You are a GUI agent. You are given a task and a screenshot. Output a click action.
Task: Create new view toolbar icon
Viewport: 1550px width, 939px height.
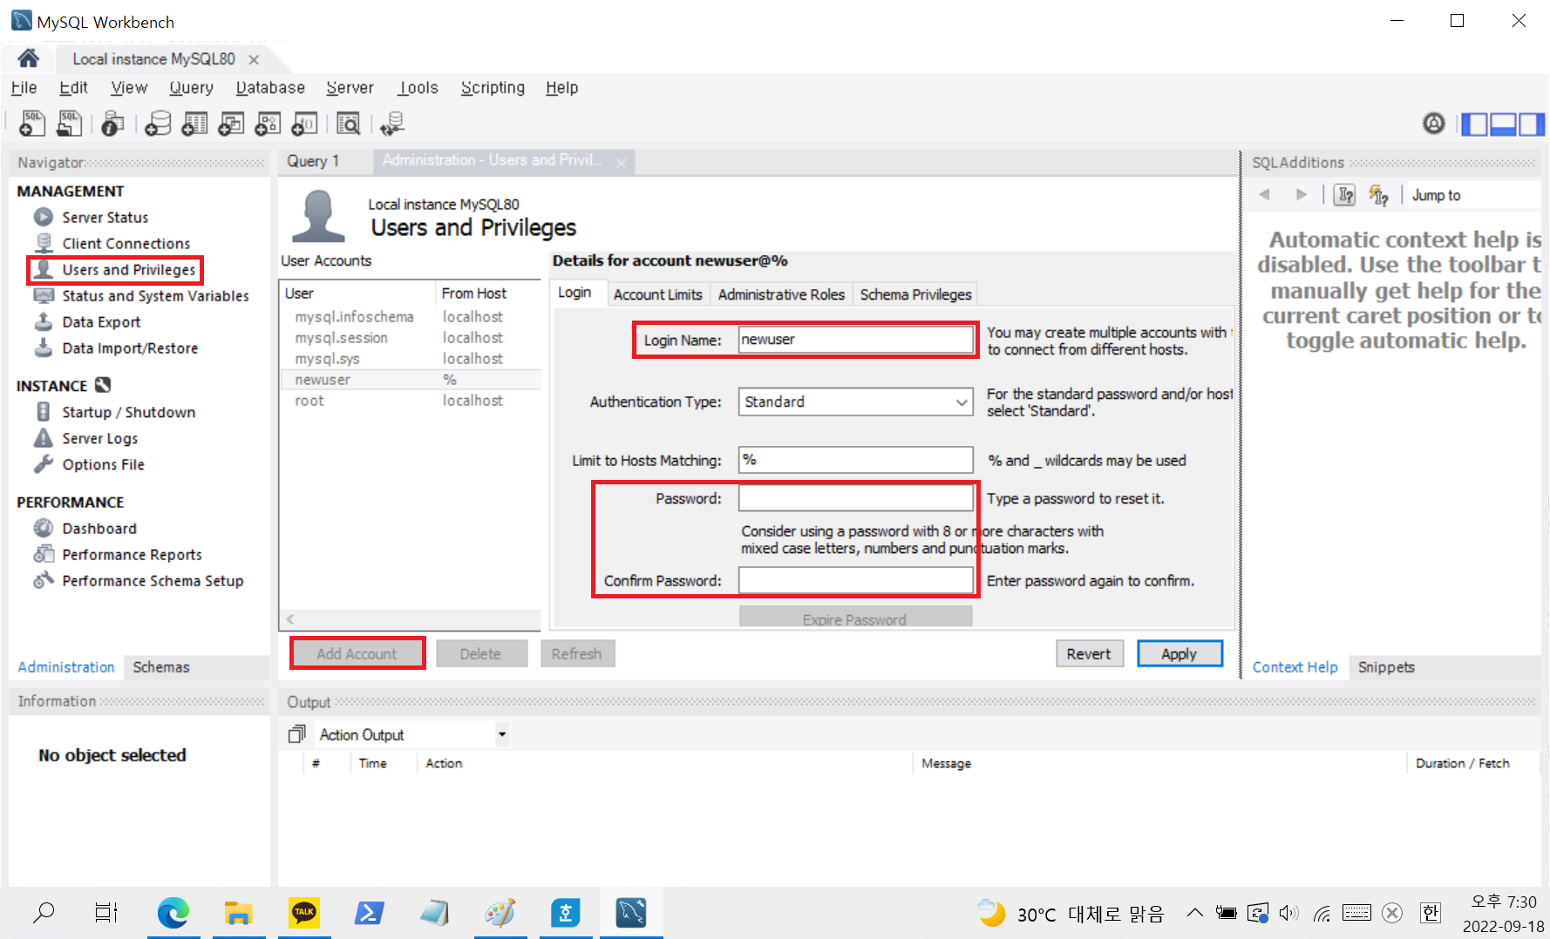tap(231, 124)
